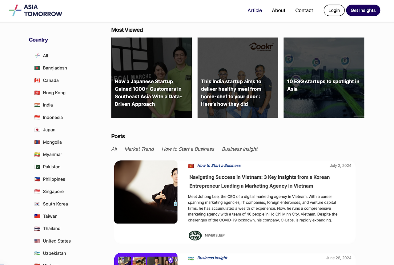Open the Contact page
Screen dimensions: 394x265
tap(304, 10)
